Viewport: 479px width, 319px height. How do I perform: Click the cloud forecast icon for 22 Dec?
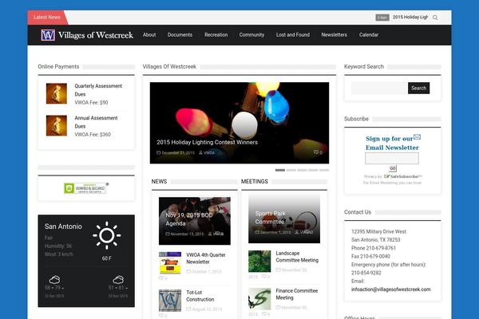coord(54,280)
